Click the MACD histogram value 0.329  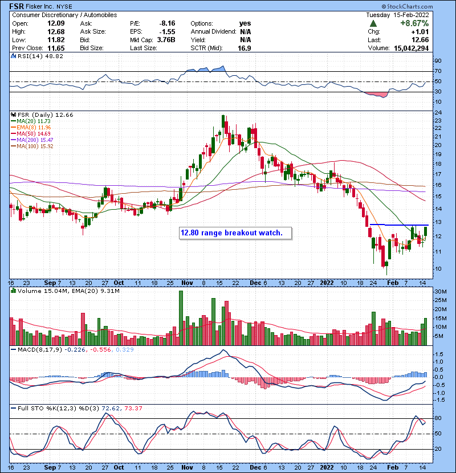click(125, 350)
